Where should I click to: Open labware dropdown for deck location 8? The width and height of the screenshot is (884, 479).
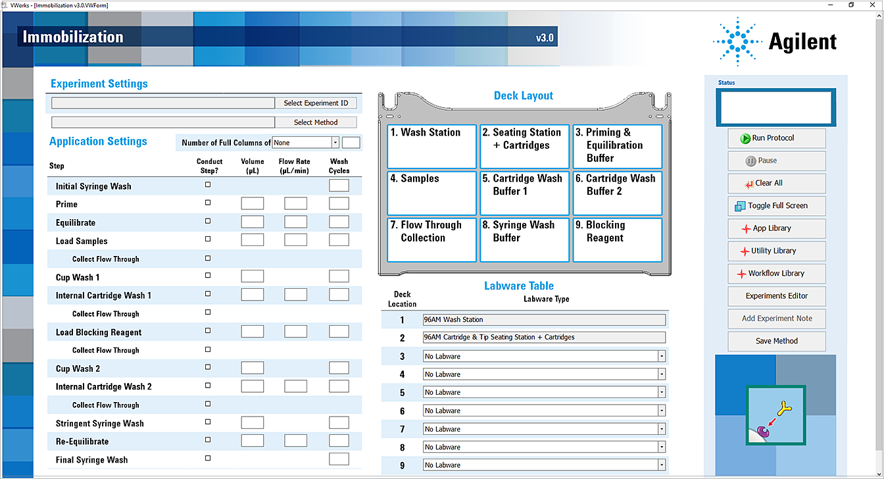pyautogui.click(x=662, y=447)
